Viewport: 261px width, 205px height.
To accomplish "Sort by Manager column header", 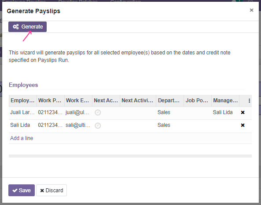I will coord(225,101).
